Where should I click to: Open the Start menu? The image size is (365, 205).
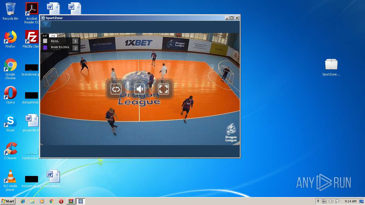click(x=8, y=201)
